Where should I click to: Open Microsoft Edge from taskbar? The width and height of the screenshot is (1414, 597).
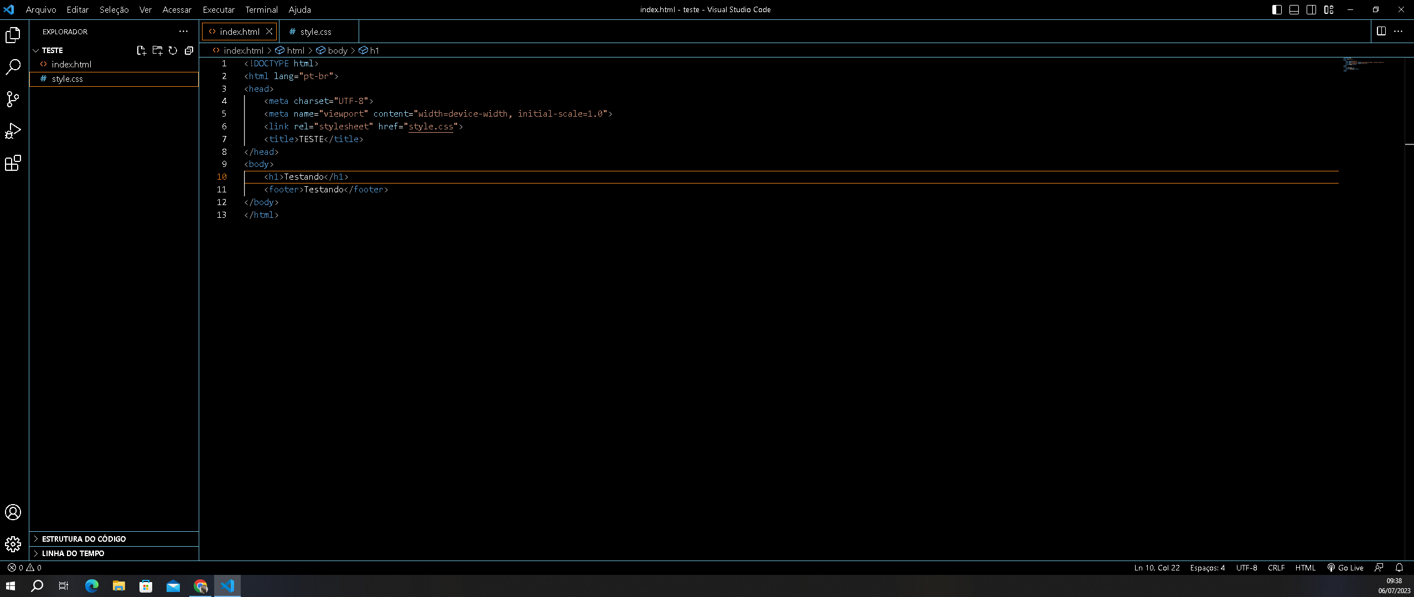(91, 586)
